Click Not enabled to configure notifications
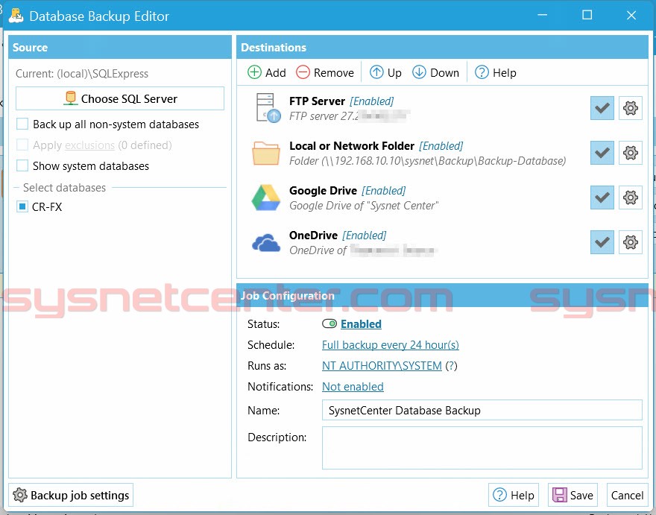 pos(353,387)
